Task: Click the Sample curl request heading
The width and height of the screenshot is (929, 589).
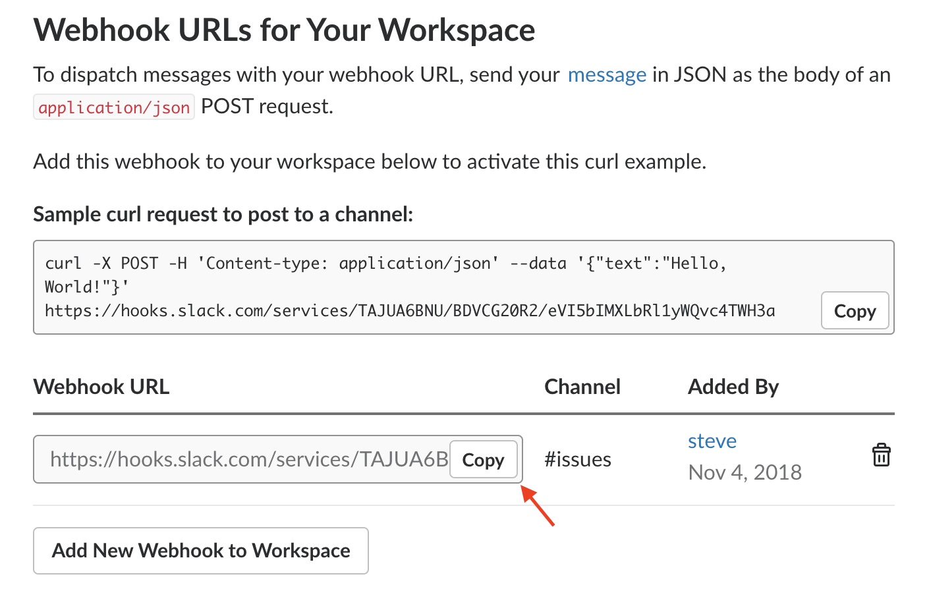Action: tap(223, 214)
